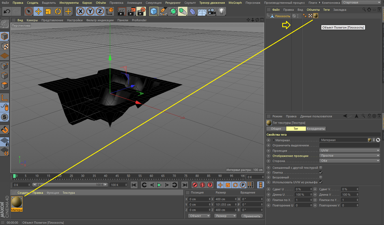Viewport: 384px width, 225px height.
Task: Add a floor environment object
Action: 202,11
